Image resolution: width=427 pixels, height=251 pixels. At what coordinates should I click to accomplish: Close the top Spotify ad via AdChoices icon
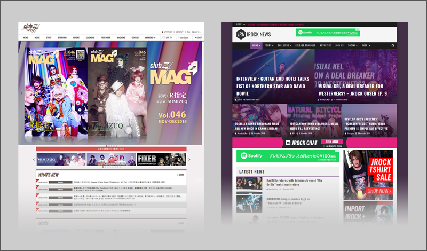tap(358, 29)
